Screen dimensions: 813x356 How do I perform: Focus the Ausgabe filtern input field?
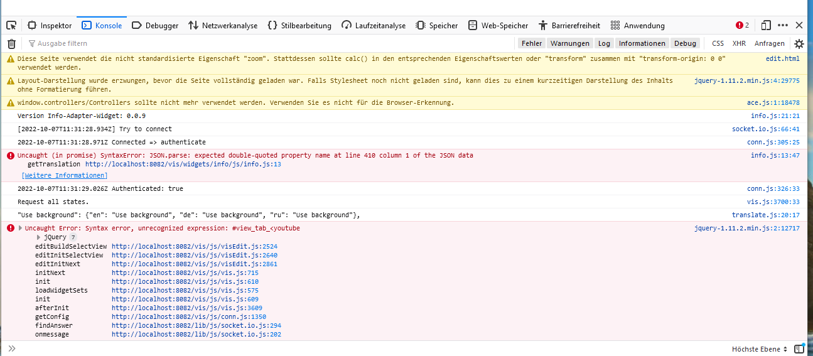(x=270, y=44)
